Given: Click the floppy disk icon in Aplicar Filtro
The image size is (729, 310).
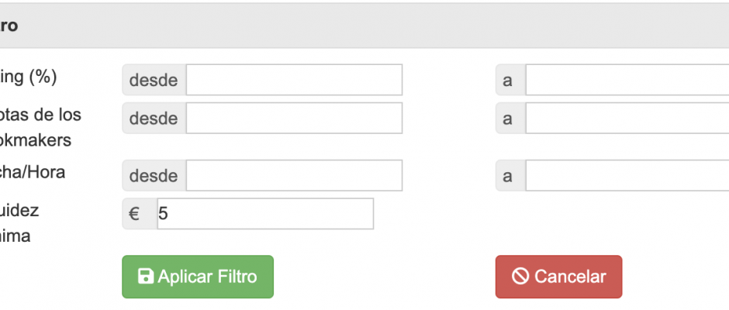Looking at the screenshot, I should coord(146,277).
